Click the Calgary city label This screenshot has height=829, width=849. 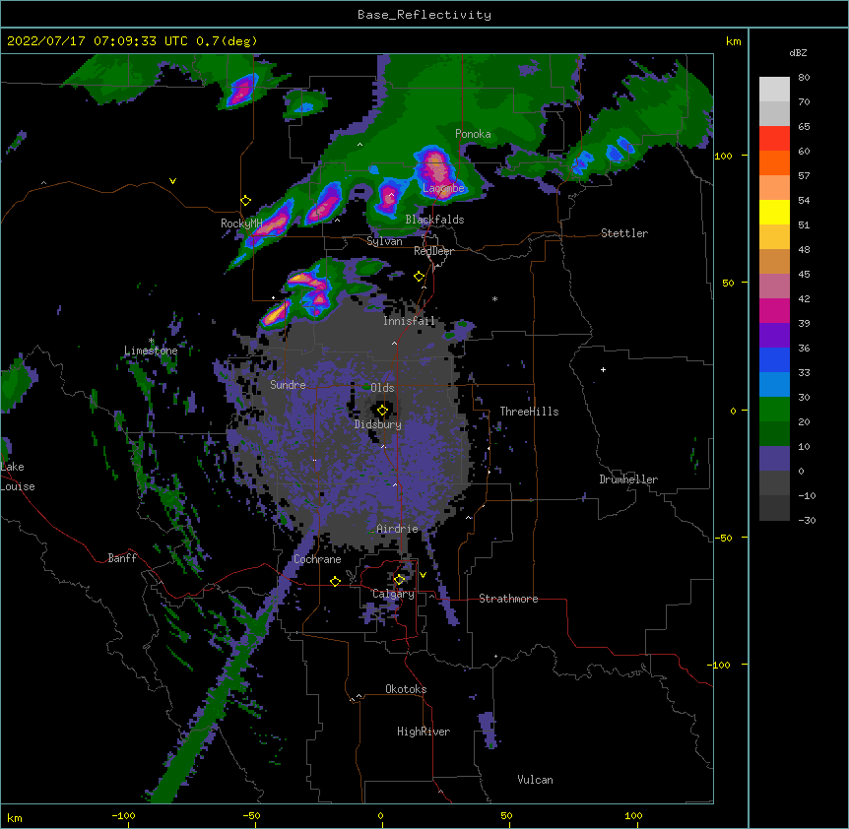pyautogui.click(x=393, y=594)
